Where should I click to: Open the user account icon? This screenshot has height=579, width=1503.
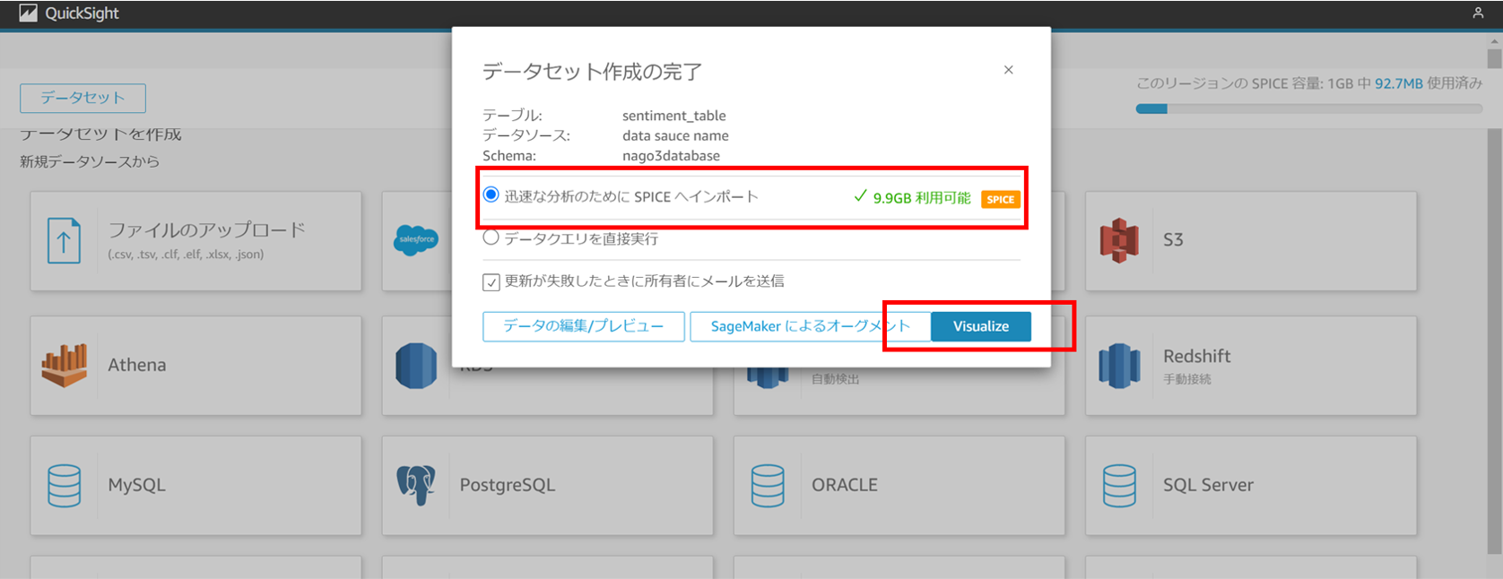point(1478,13)
